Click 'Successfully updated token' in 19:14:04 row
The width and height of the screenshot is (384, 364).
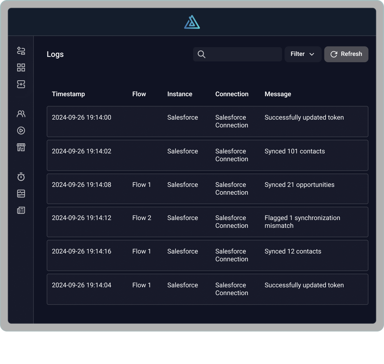coord(304,285)
